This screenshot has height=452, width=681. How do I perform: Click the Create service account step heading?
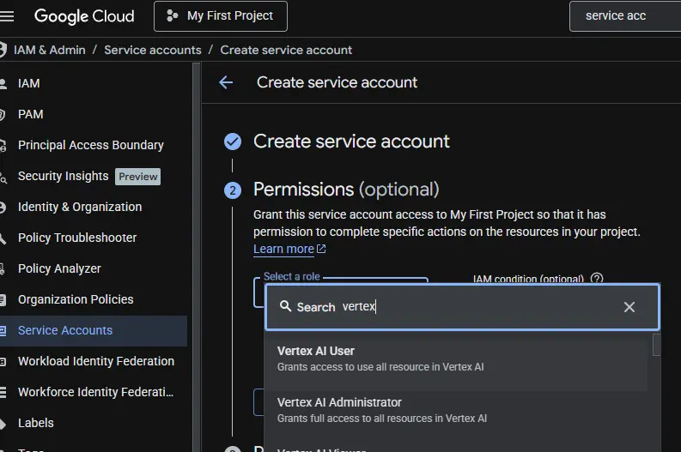[351, 142]
